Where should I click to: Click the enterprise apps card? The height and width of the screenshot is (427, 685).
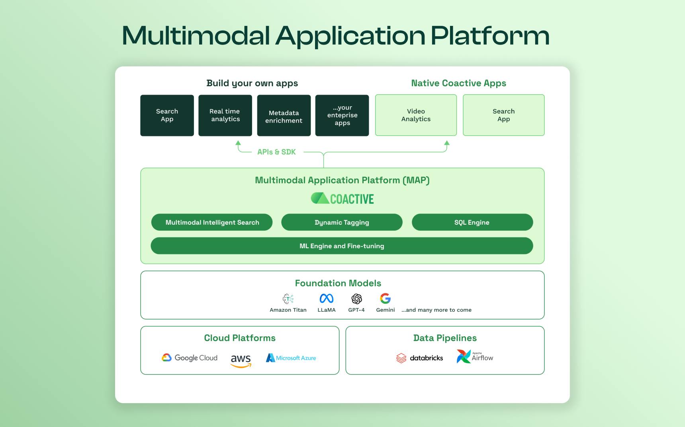coord(342,115)
